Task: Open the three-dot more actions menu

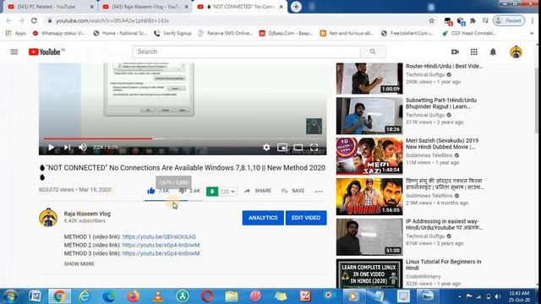Action: point(319,192)
